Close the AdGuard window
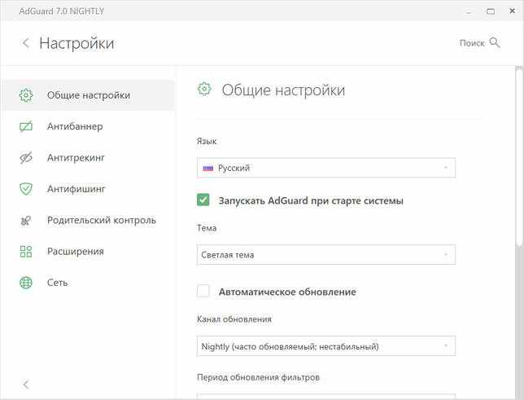Screen dimensions: 524x400 pos(512,11)
